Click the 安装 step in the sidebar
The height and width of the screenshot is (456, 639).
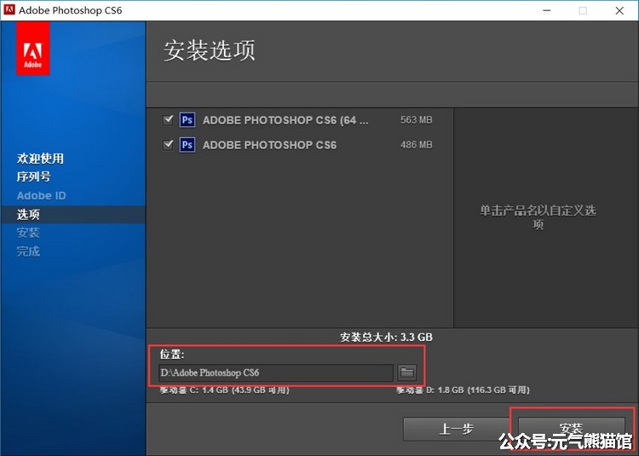pyautogui.click(x=28, y=233)
